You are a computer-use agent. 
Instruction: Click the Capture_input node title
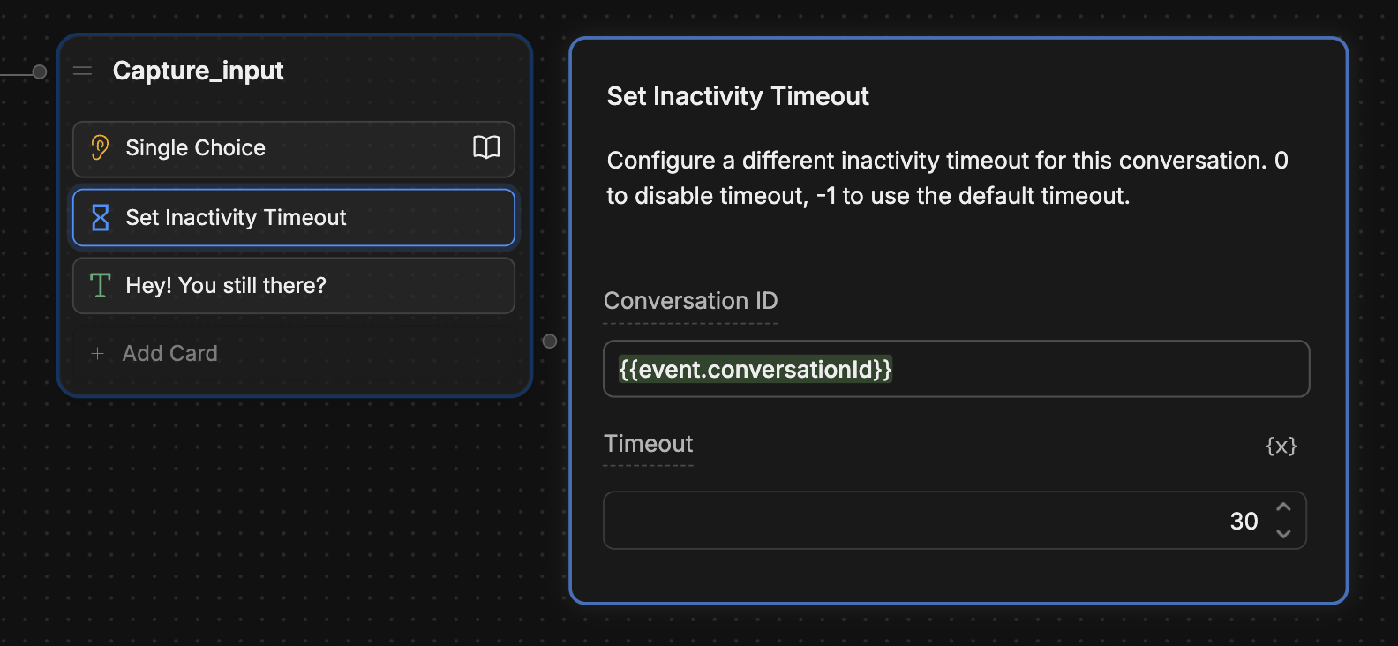[198, 71]
